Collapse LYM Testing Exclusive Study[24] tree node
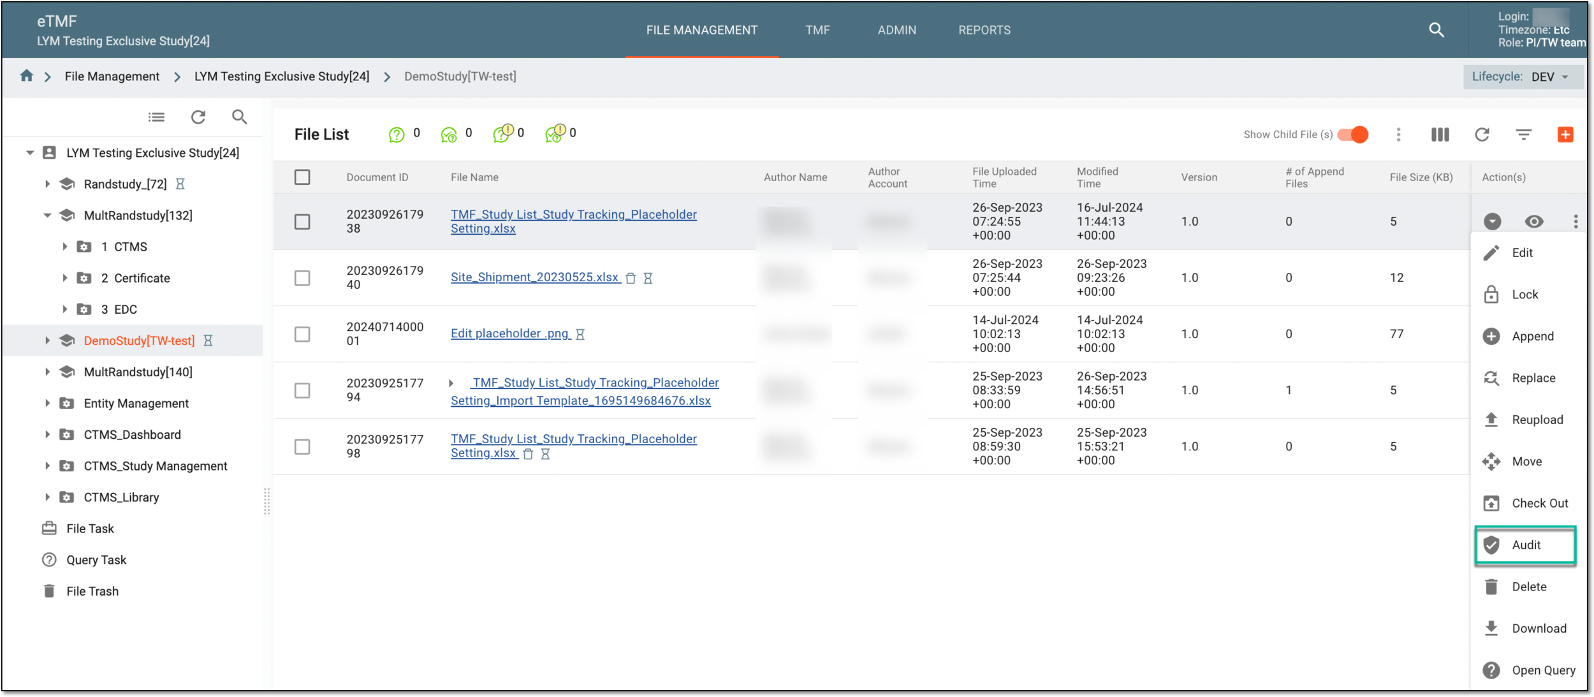This screenshot has width=1594, height=697. [29, 152]
